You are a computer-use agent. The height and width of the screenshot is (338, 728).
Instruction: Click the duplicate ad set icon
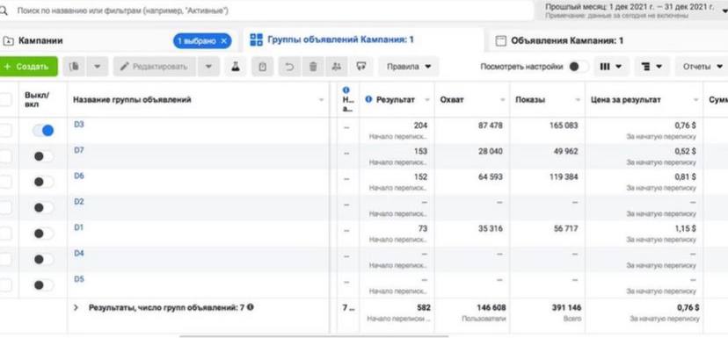[x=74, y=67]
